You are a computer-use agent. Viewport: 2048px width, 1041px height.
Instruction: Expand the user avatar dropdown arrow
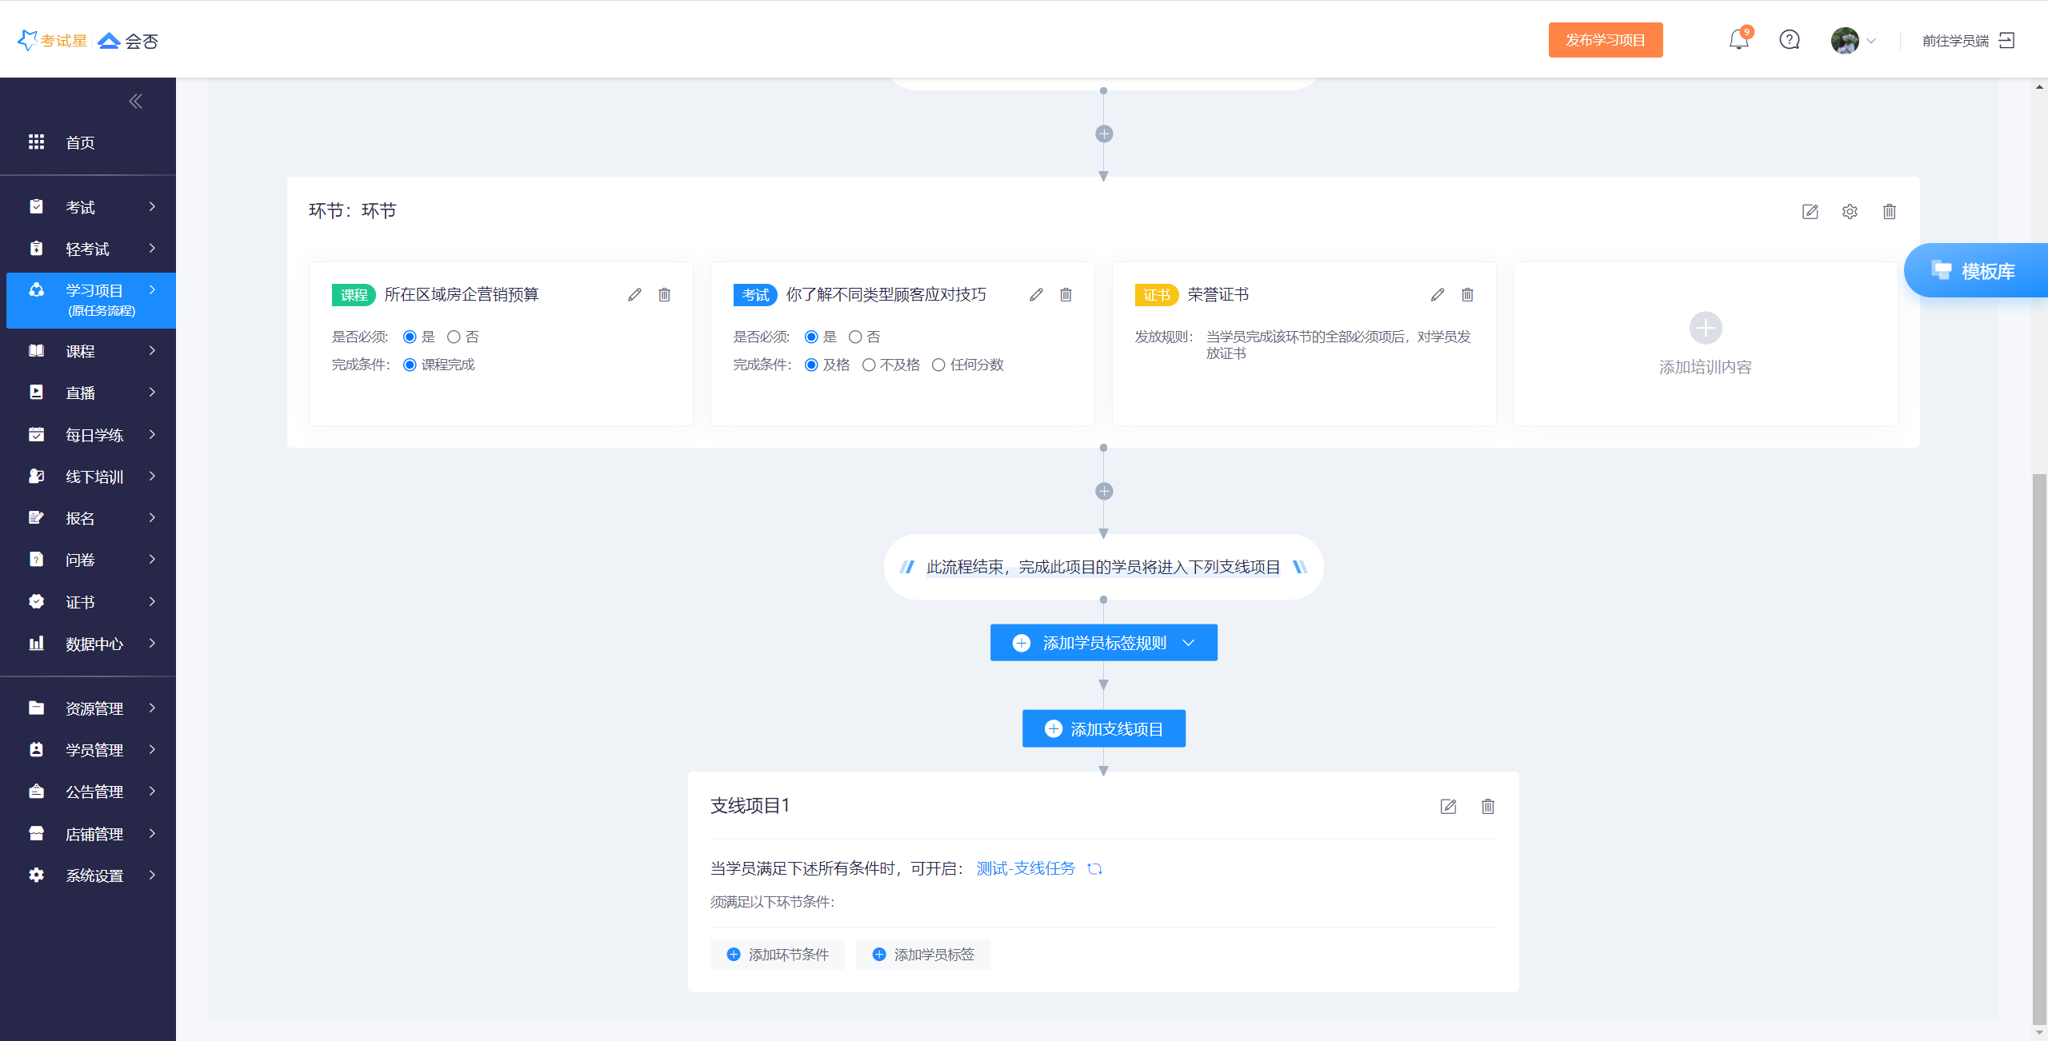[1871, 41]
